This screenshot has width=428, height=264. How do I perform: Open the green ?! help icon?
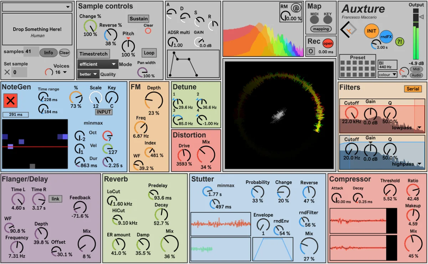coord(400,42)
